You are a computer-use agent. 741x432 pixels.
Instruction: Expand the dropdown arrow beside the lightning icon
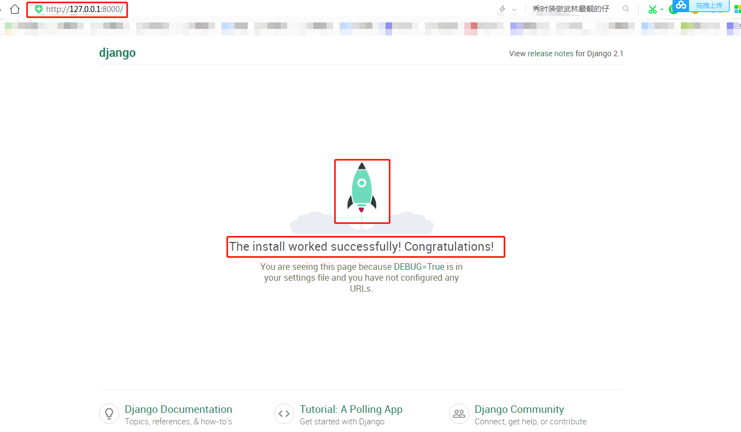point(515,10)
